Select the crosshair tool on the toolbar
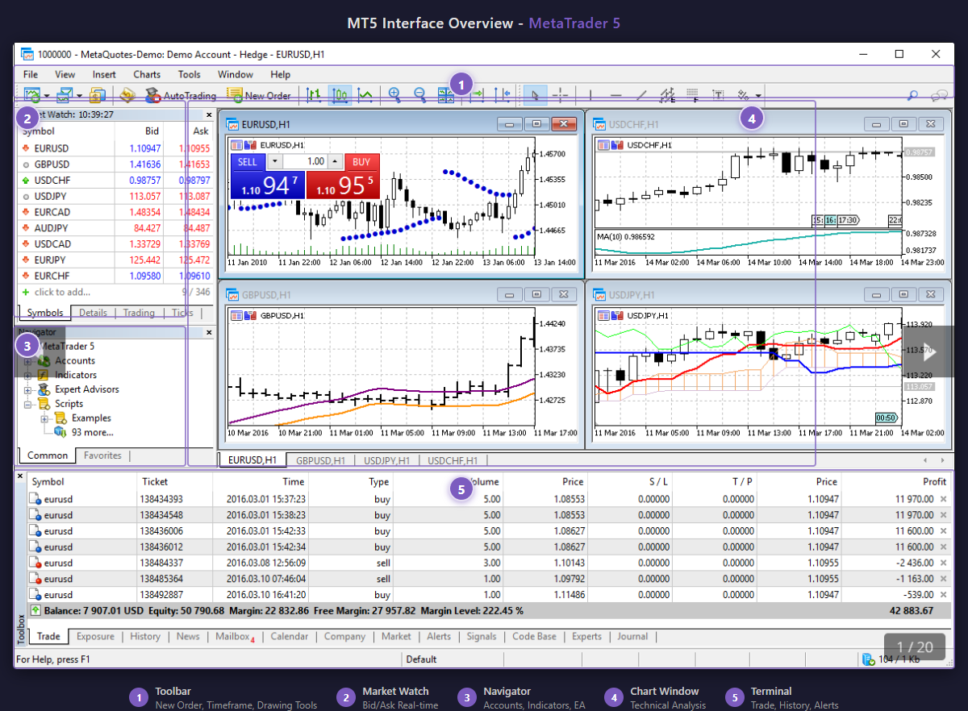 (x=561, y=94)
